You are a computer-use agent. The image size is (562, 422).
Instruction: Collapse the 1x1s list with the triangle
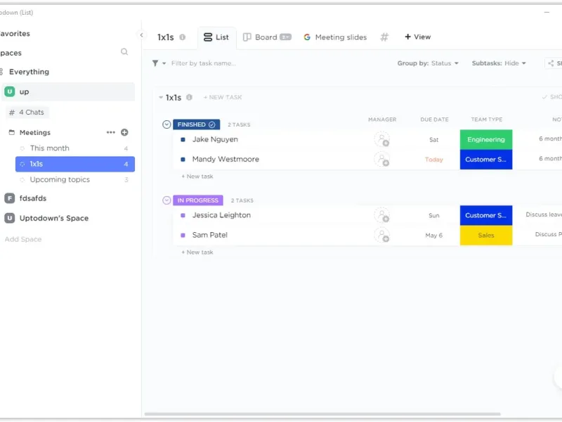pos(161,98)
